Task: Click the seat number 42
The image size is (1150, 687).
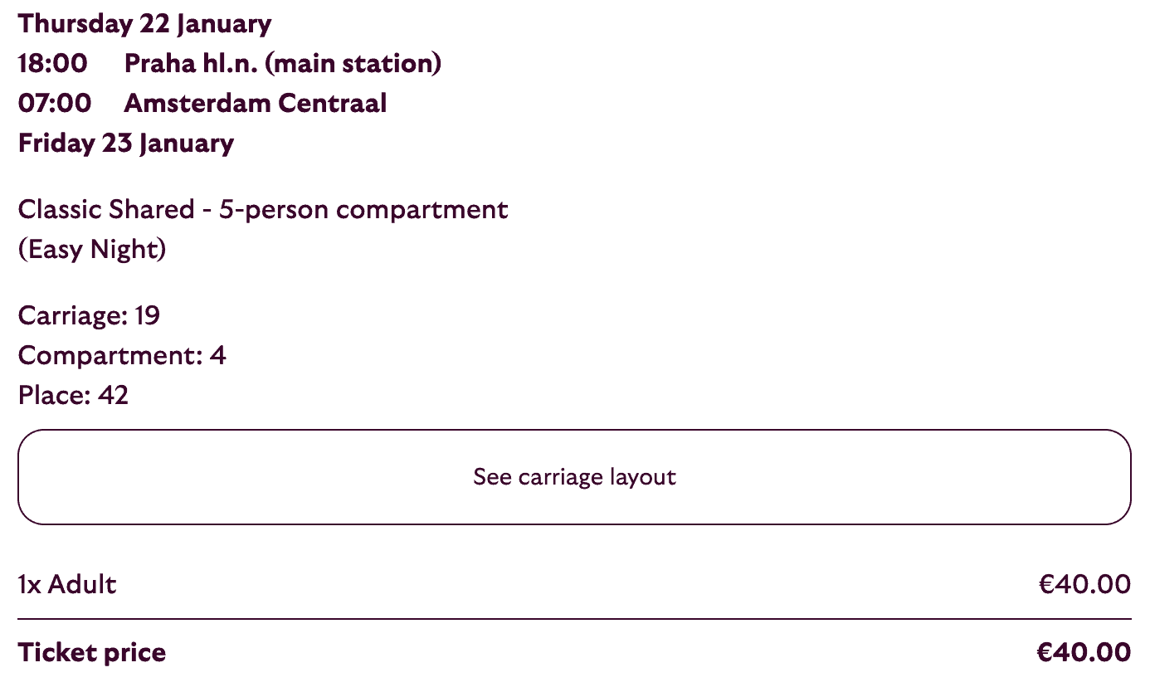Action: pos(113,395)
